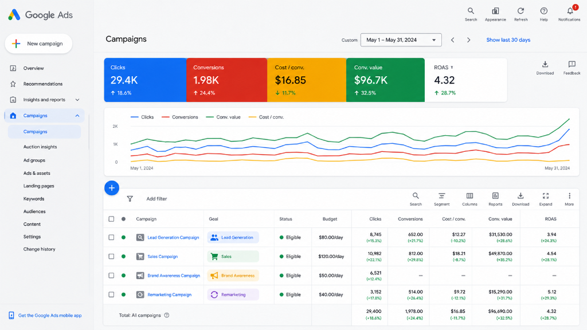Open help for Total: All campaigns
Image resolution: width=587 pixels, height=330 pixels.
tap(167, 315)
